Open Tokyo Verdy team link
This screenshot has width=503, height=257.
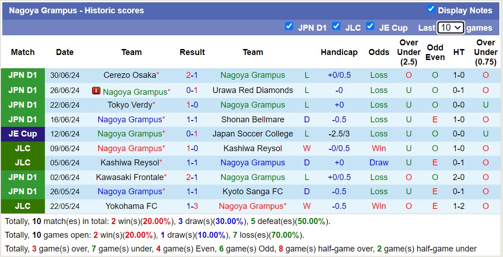coord(130,104)
